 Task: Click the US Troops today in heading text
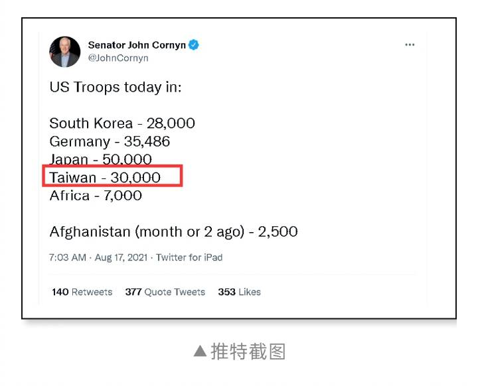[116, 88]
